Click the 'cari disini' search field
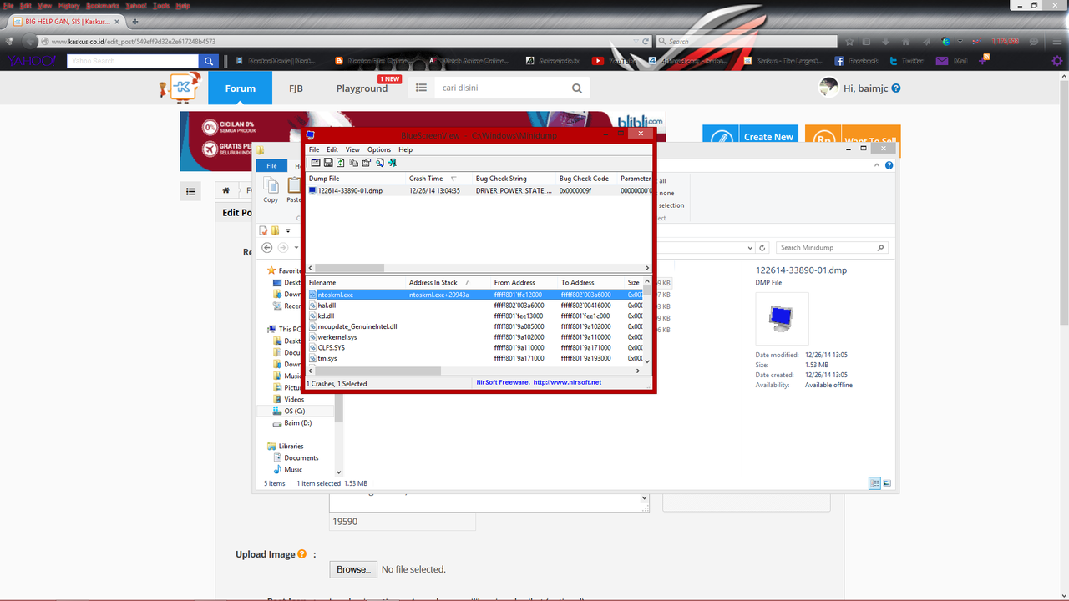 501,88
